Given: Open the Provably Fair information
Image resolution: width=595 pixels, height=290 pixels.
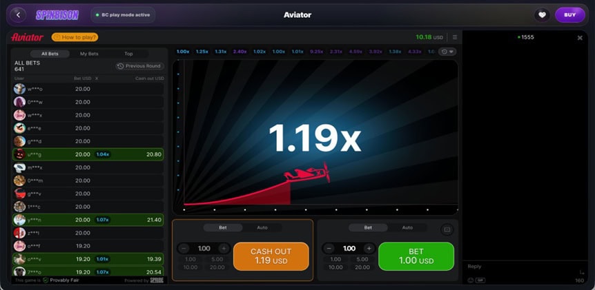Looking at the screenshot, I should 61,280.
